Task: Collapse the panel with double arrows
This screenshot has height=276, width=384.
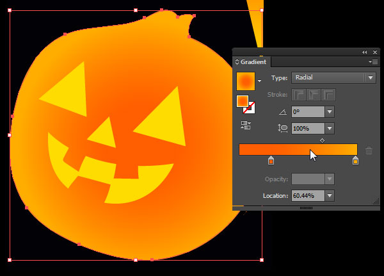Action: 364,53
